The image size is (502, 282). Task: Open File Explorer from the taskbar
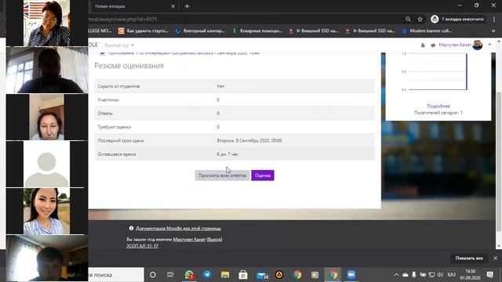coord(225,275)
